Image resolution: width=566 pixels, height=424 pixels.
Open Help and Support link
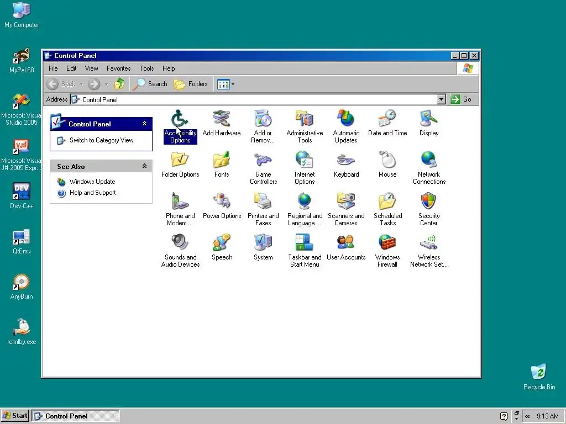coord(92,193)
